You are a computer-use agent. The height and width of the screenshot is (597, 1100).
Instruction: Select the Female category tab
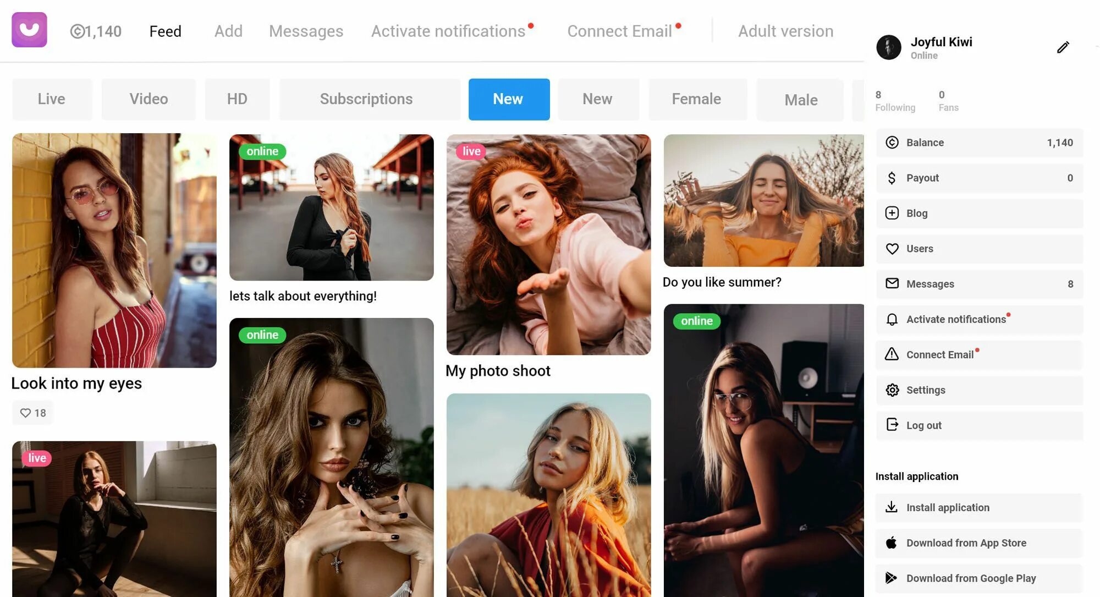coord(696,99)
